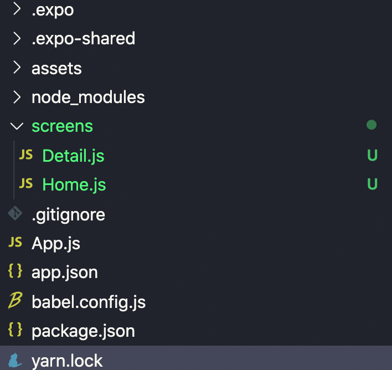This screenshot has width=392, height=370.
Task: Expand the node_modules folder chevron
Action: click(17, 97)
